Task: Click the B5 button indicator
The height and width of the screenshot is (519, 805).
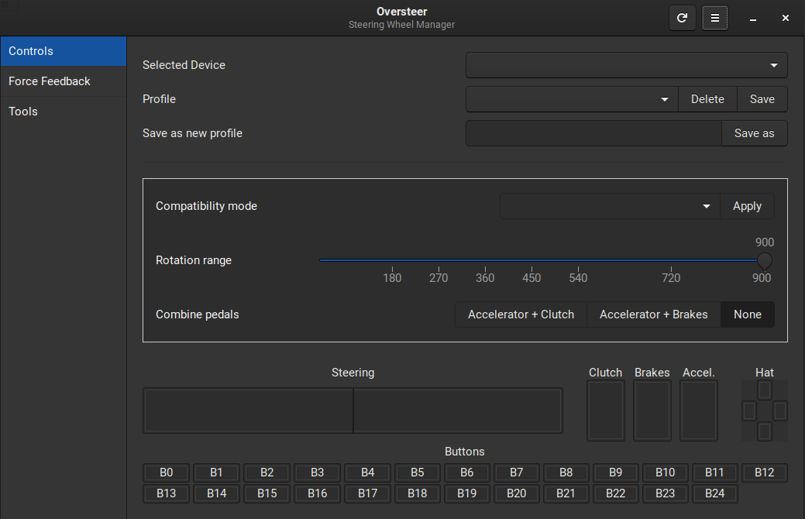Action: tap(418, 473)
